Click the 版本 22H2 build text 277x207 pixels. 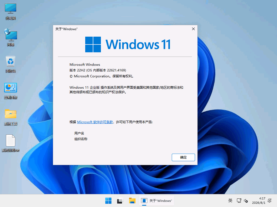(98, 70)
